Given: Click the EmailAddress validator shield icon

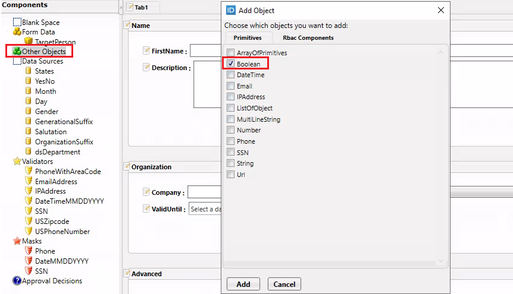Looking at the screenshot, I should coord(29,181).
